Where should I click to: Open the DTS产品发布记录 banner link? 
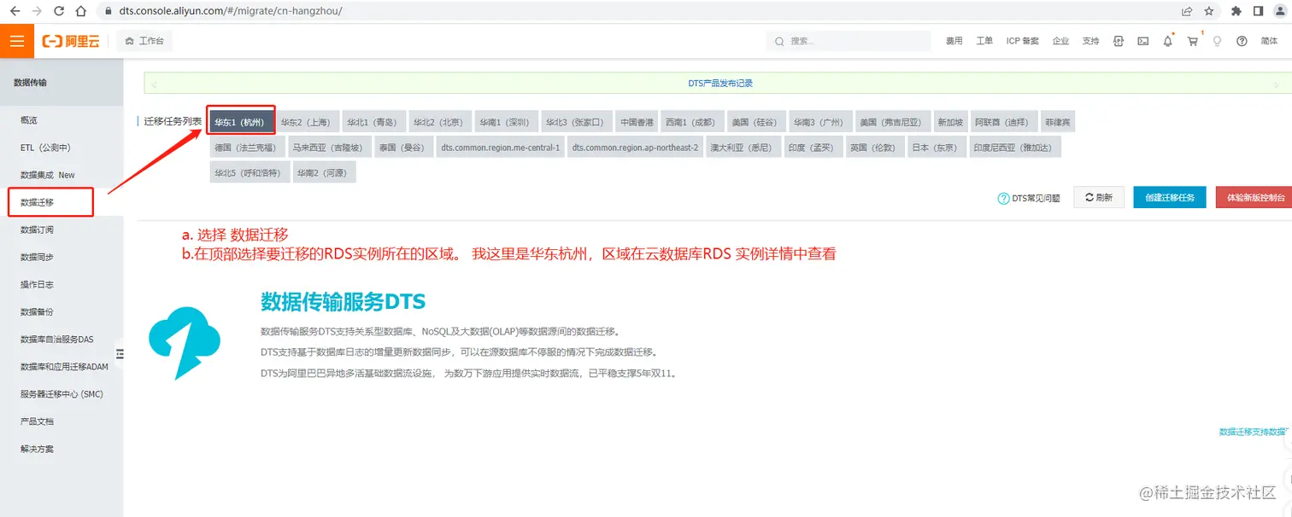tap(720, 84)
